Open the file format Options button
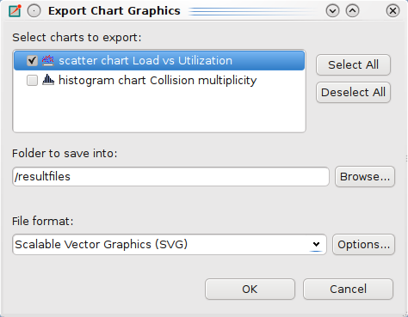Image resolution: width=408 pixels, height=317 pixels. pyautogui.click(x=363, y=245)
